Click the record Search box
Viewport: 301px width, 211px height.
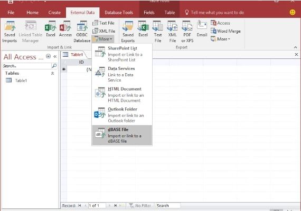(168, 206)
